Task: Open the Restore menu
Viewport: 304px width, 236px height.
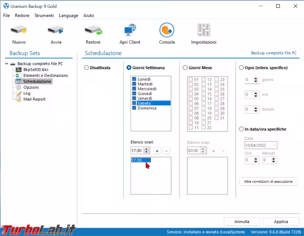Action: click(22, 15)
